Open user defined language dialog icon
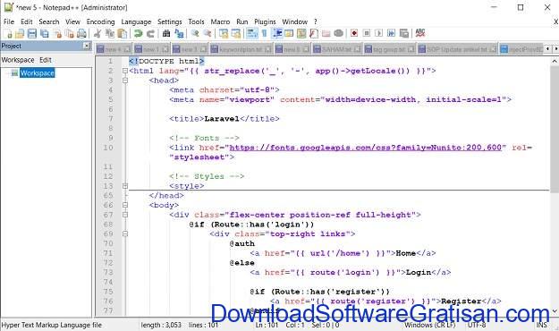Image resolution: width=559 pixels, height=331 pixels. click(289, 33)
